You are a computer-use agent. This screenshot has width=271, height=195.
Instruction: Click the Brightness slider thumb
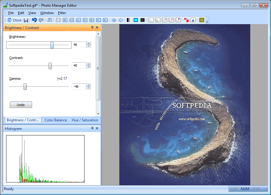pos(52,45)
